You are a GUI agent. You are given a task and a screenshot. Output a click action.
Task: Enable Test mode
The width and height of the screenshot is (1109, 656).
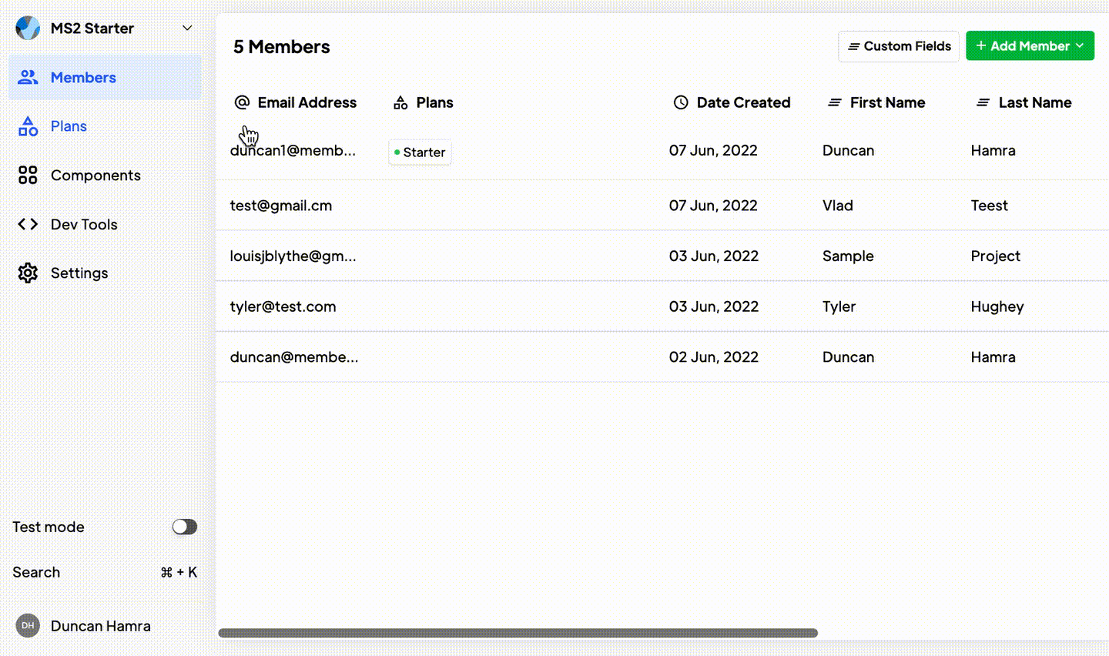coord(184,527)
